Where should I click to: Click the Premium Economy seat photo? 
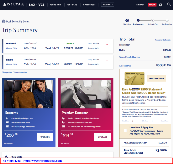coord(86,94)
